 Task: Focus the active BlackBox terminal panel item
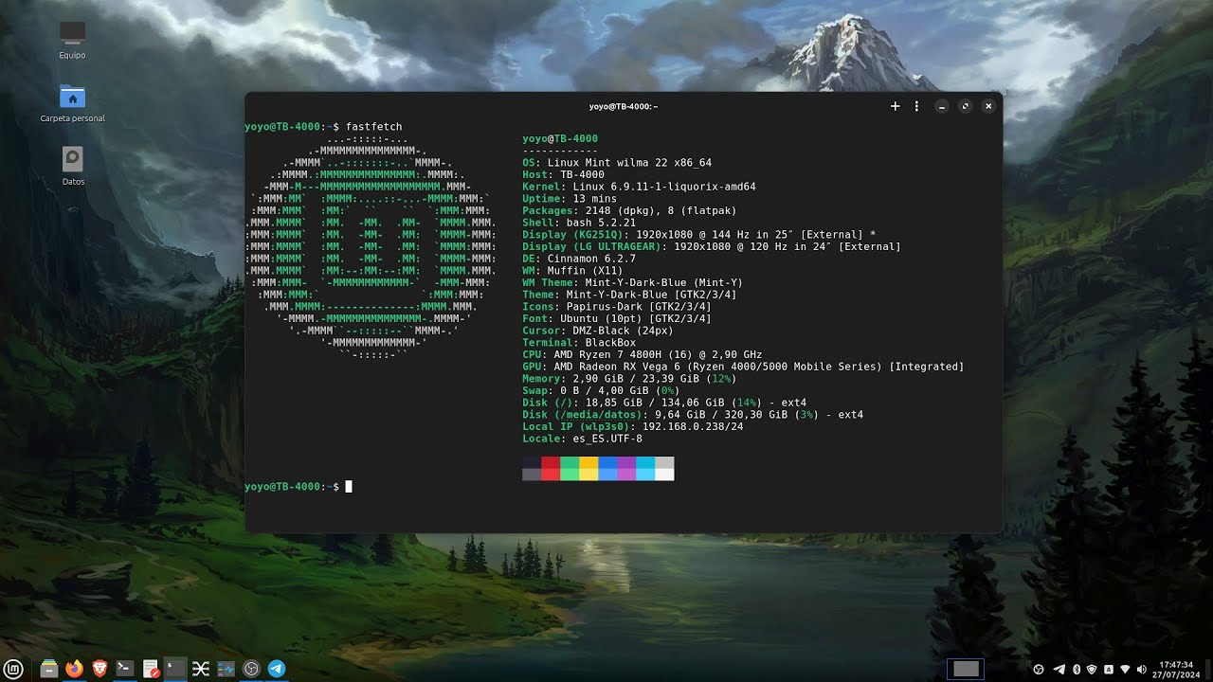[175, 669]
